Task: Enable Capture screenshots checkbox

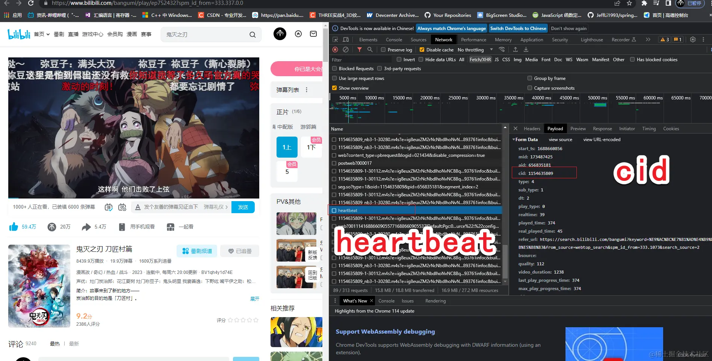Action: coord(530,88)
